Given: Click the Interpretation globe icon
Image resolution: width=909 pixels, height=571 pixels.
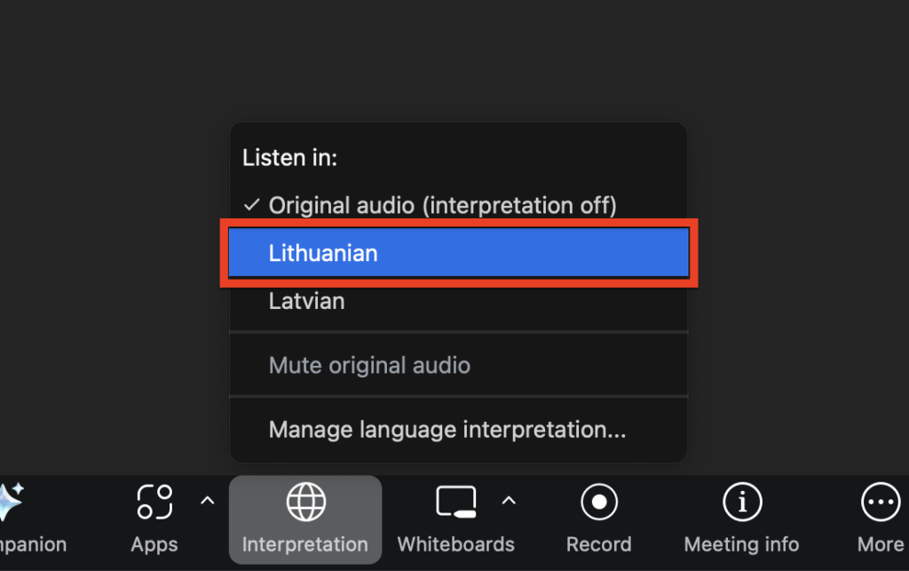Looking at the screenshot, I should coord(304,503).
